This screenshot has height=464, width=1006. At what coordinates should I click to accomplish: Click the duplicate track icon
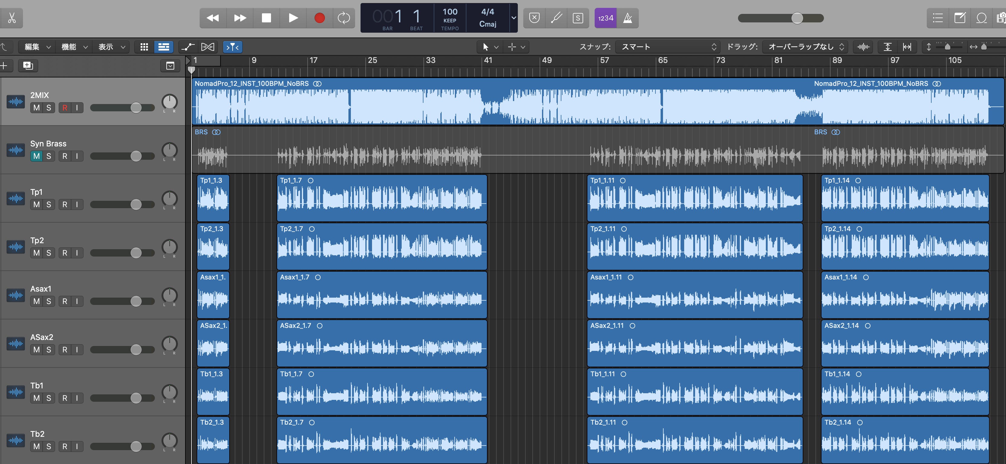(28, 66)
